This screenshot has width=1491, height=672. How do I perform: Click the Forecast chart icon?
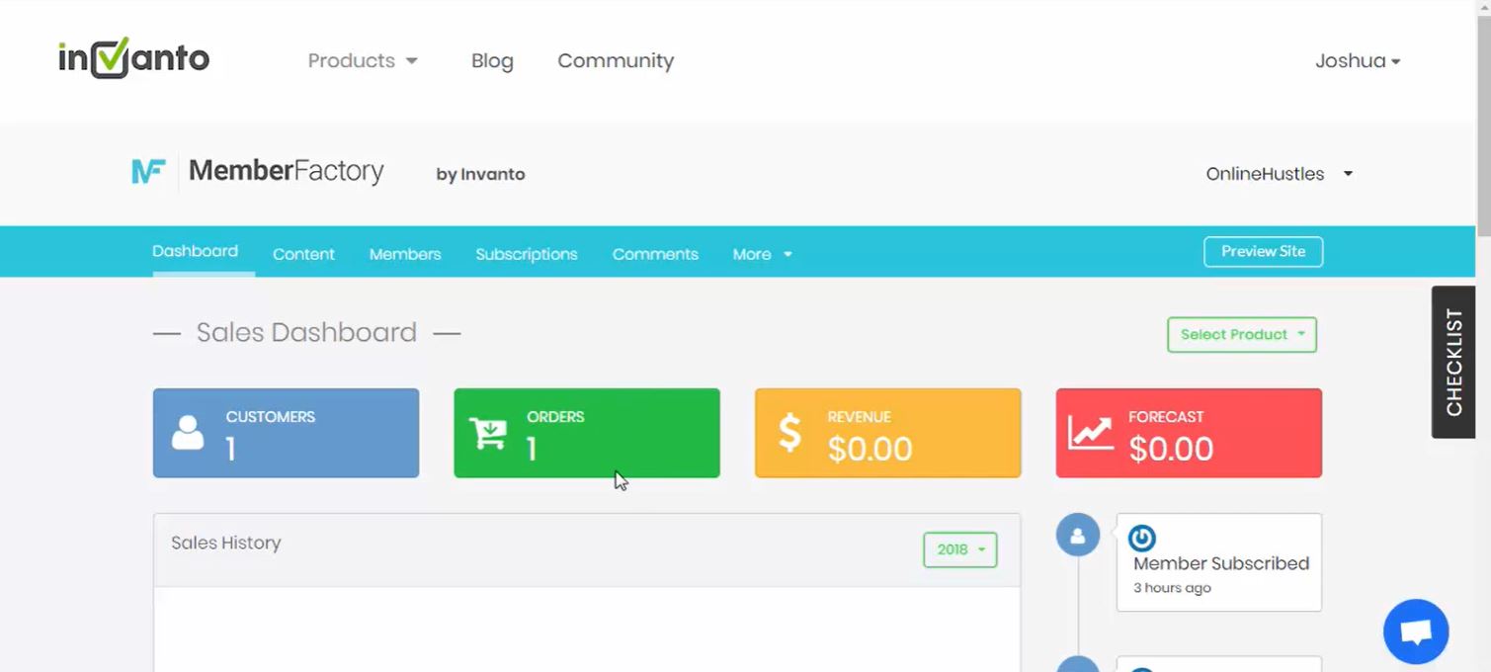1090,433
